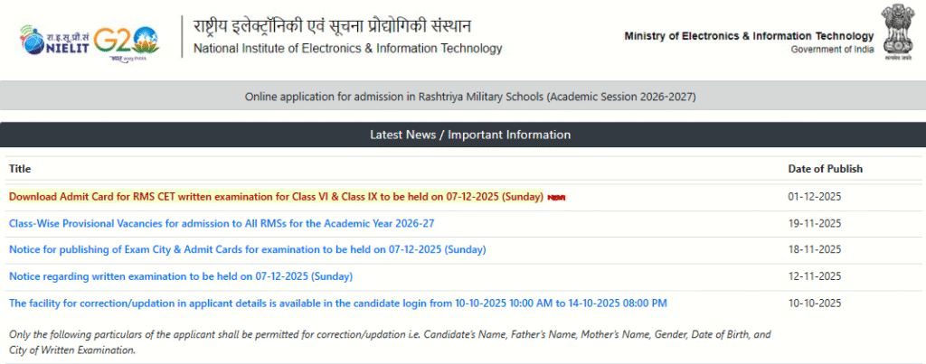Open Class-Wise Provisional Vacancies link
The height and width of the screenshot is (364, 926).
point(222,223)
